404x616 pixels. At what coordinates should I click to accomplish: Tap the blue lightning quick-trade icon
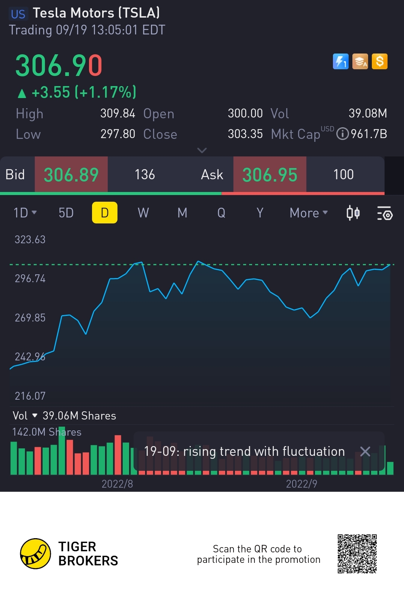(340, 61)
